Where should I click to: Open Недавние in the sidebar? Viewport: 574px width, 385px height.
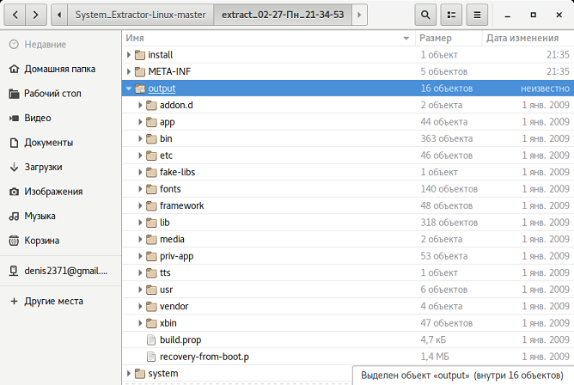(x=60, y=45)
